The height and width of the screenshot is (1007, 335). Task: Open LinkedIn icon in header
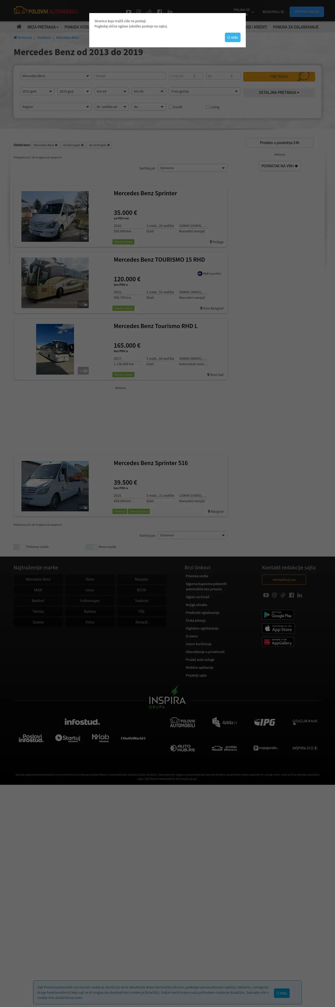click(x=170, y=12)
